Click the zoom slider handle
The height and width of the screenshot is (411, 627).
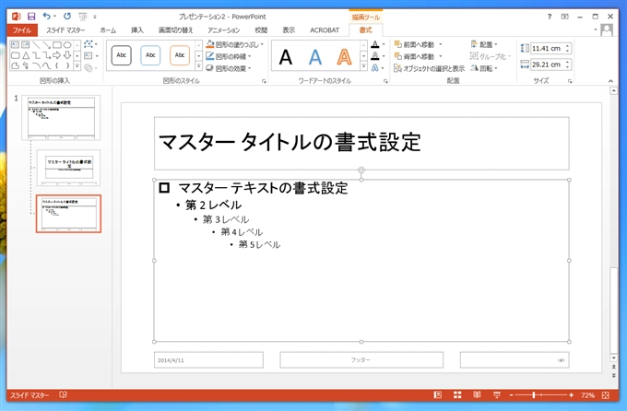(534, 395)
